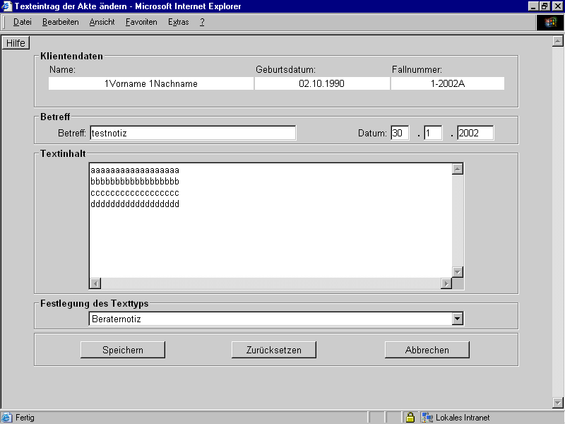Open the Extras menu
This screenshot has height=424, width=565.
point(178,22)
